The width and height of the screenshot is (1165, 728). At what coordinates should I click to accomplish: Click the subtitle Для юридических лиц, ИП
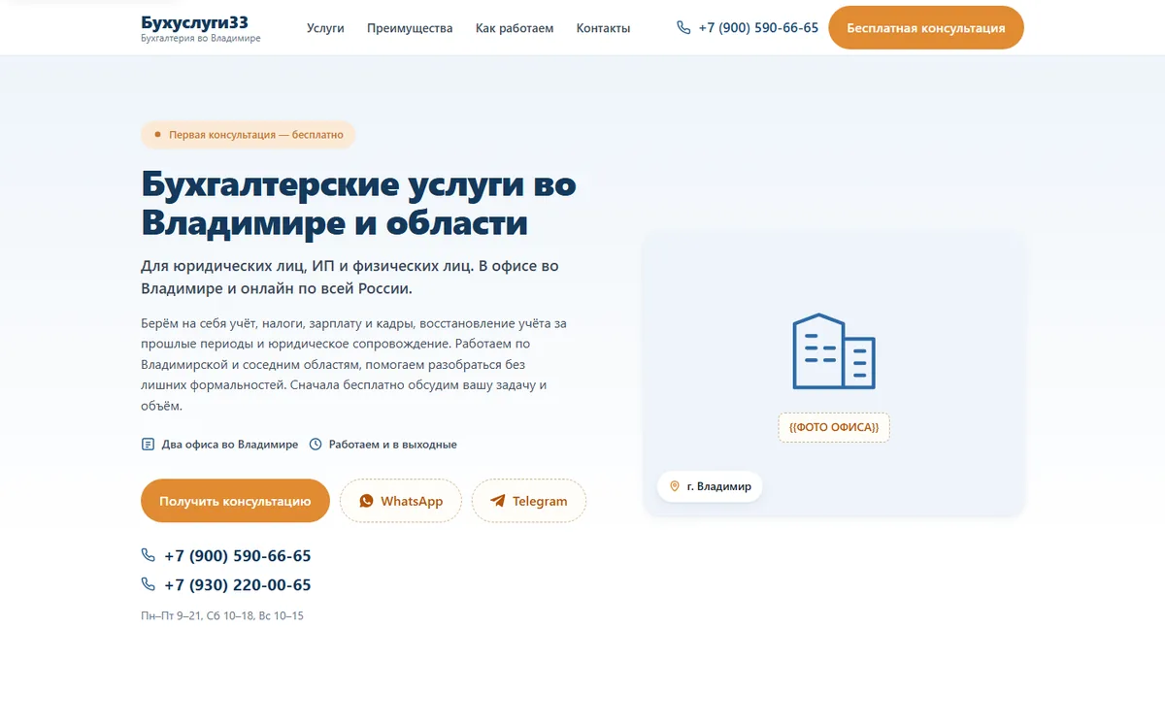349,278
